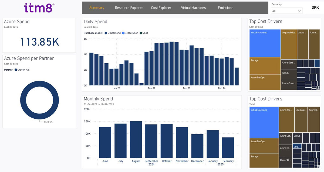Image resolution: width=324 pixels, height=172 pixels.
Task: Click the 113.85K Azure Spend value
Action: [39, 42]
